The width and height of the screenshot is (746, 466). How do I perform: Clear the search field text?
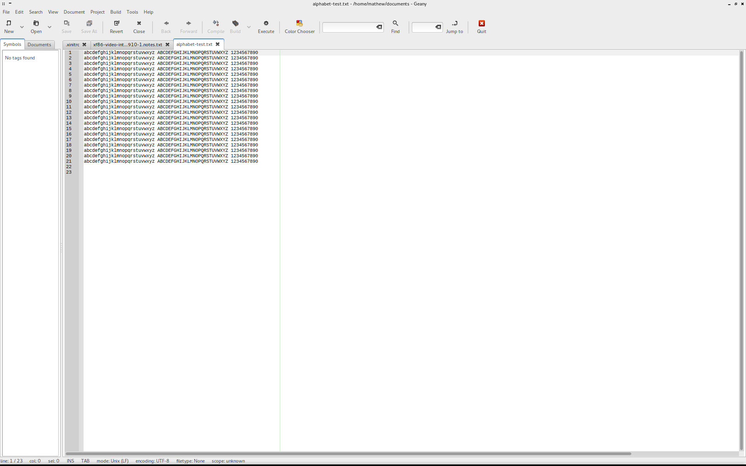click(x=379, y=27)
